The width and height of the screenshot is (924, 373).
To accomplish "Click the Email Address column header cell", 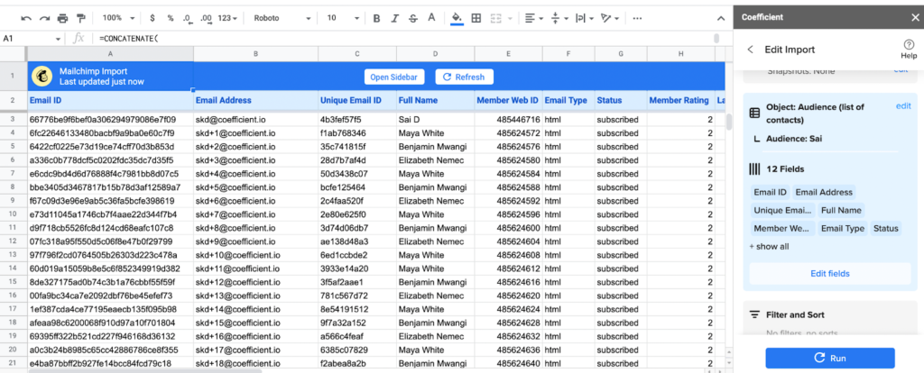I will click(x=255, y=101).
